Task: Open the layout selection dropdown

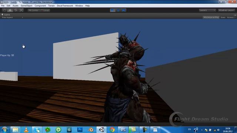Action: point(226,10)
